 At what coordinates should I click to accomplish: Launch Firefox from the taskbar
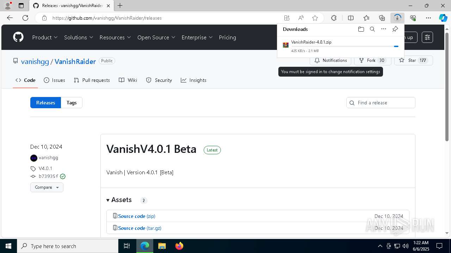[179, 246]
